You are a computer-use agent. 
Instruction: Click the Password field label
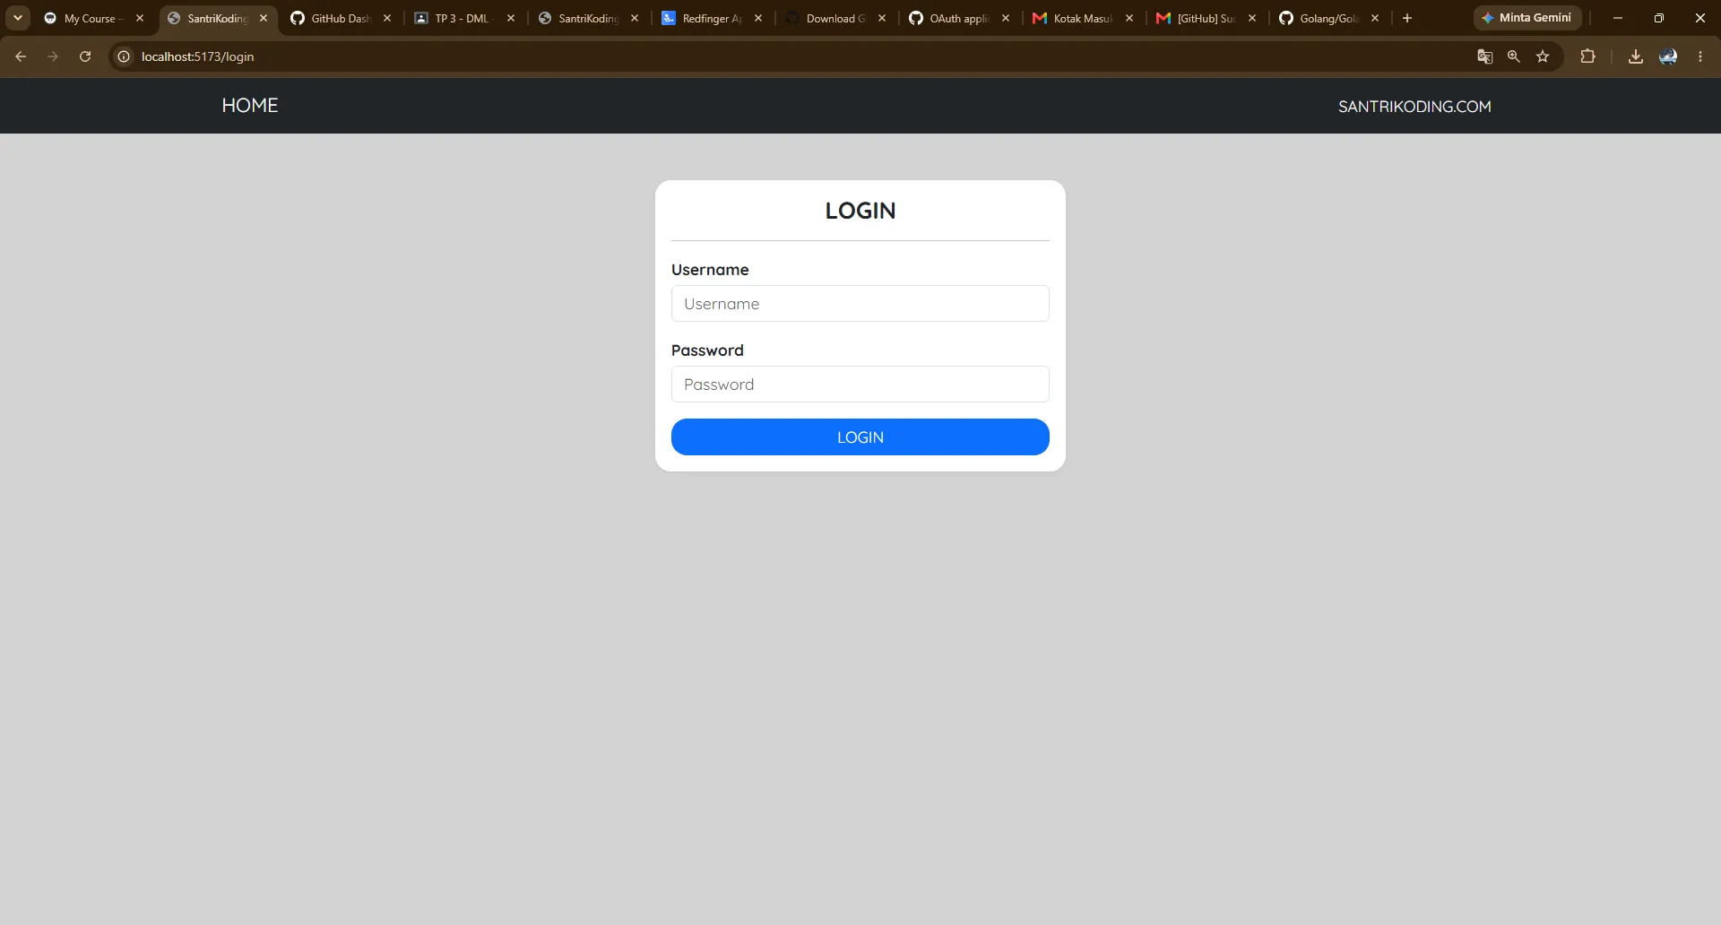pyautogui.click(x=707, y=350)
